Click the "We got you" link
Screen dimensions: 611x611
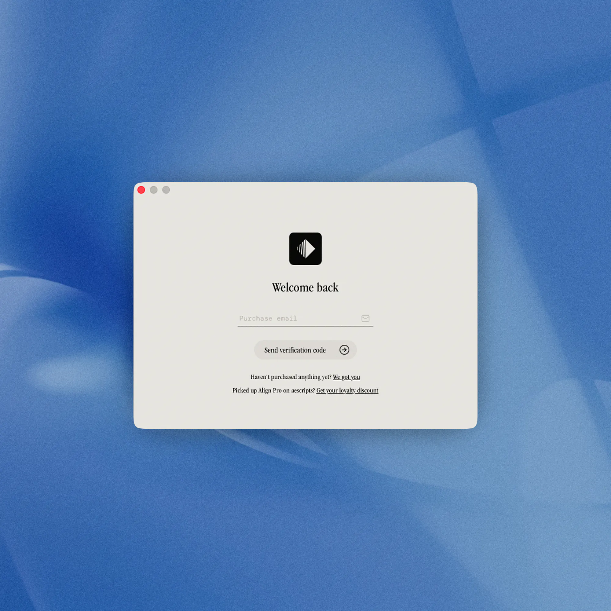point(346,377)
